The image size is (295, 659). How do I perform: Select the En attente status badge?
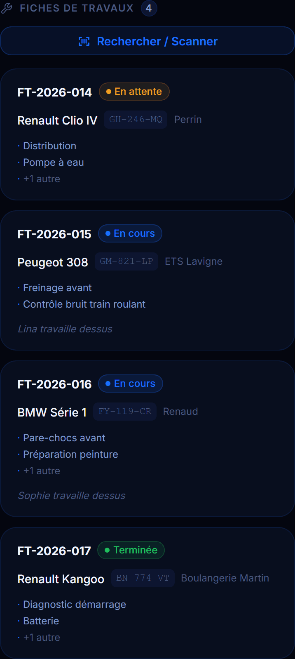point(134,92)
